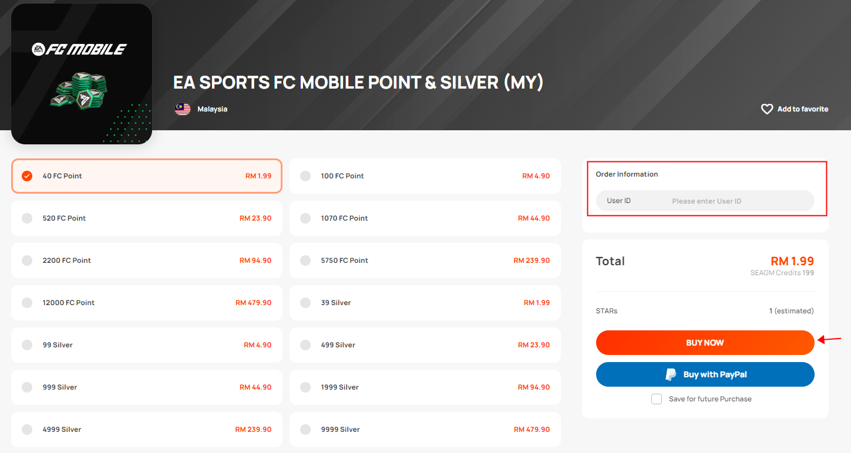
Task: Select the 499 Silver option
Action: click(x=425, y=345)
